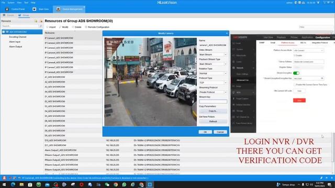Open the Control Panel tab
This screenshot has width=335, height=188.
click(x=15, y=9)
